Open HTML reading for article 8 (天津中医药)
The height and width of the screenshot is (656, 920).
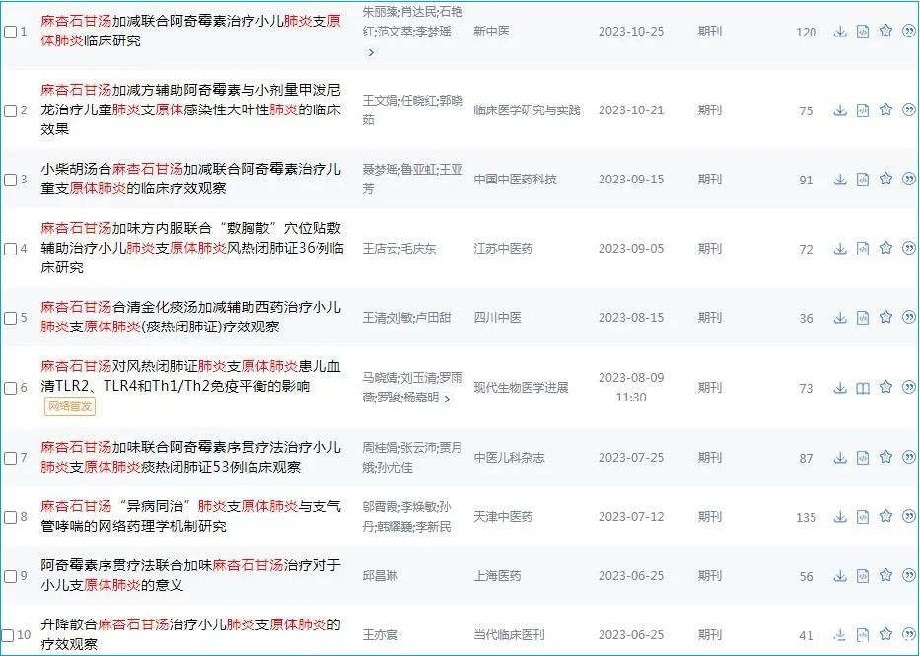tap(863, 517)
